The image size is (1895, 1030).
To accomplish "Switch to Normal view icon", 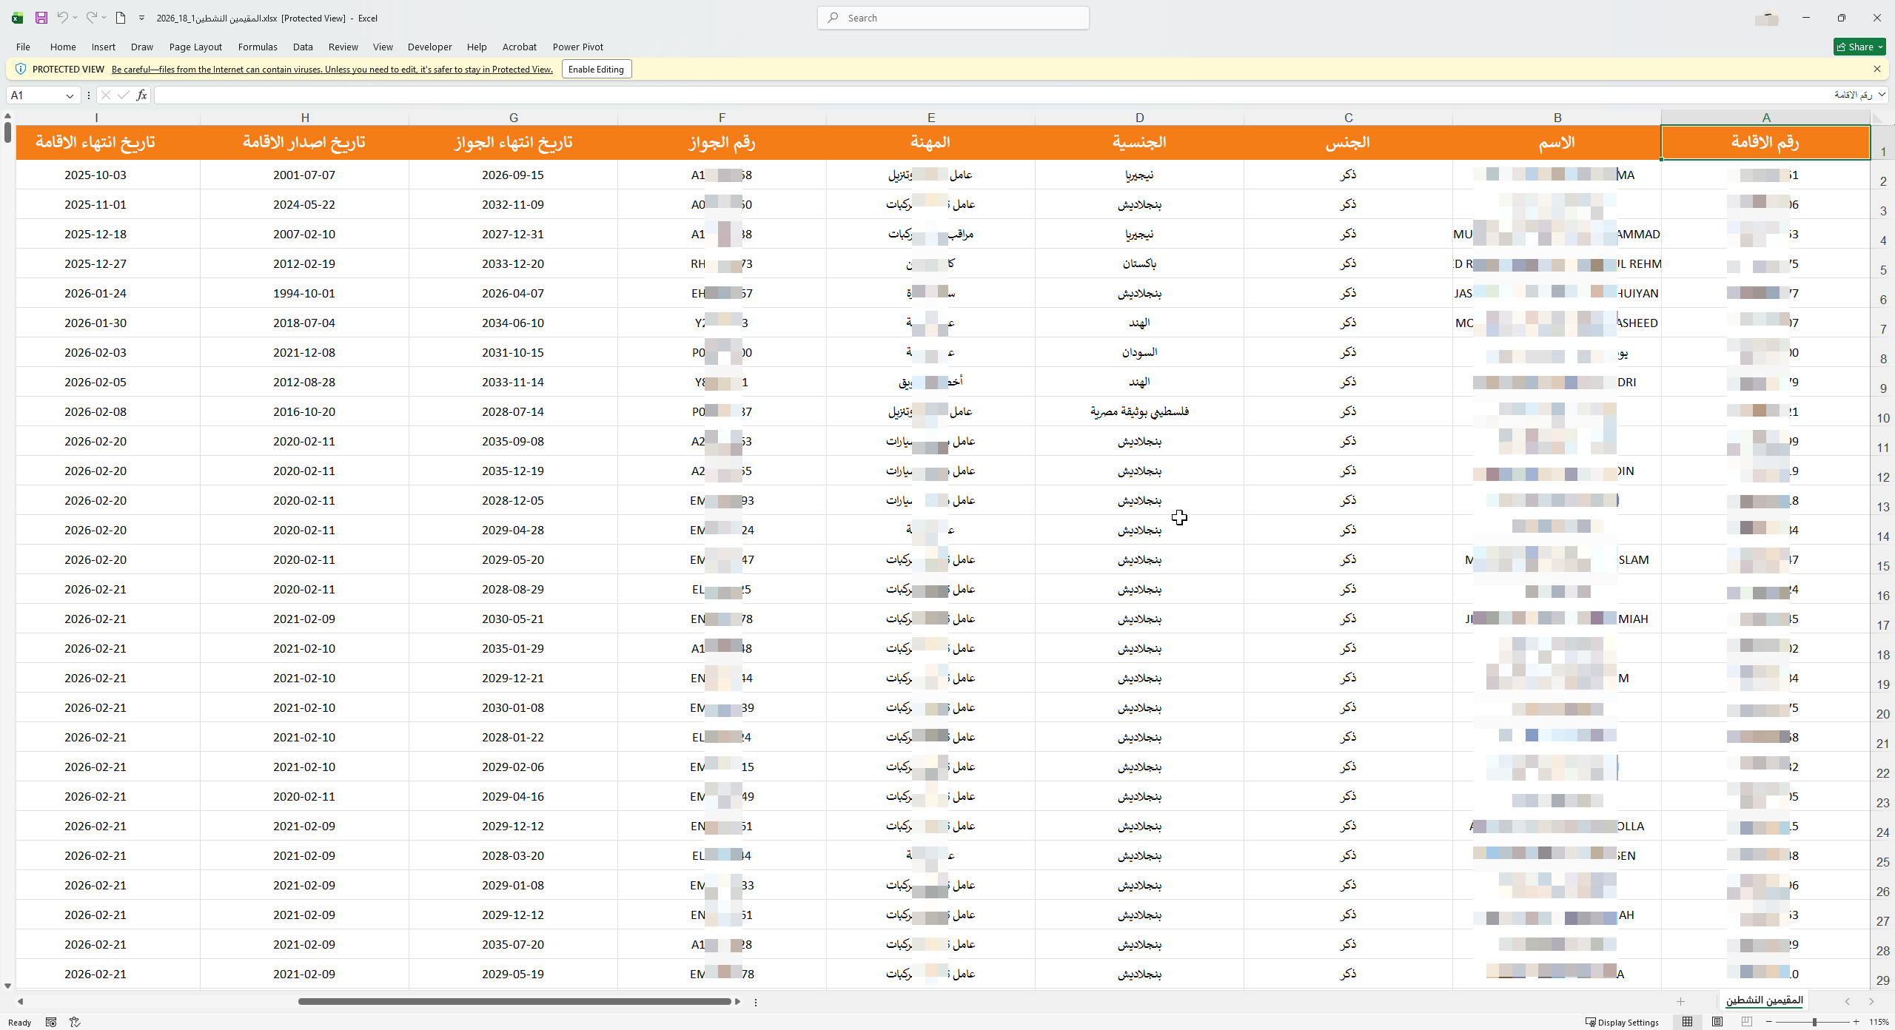I will pyautogui.click(x=1688, y=1022).
